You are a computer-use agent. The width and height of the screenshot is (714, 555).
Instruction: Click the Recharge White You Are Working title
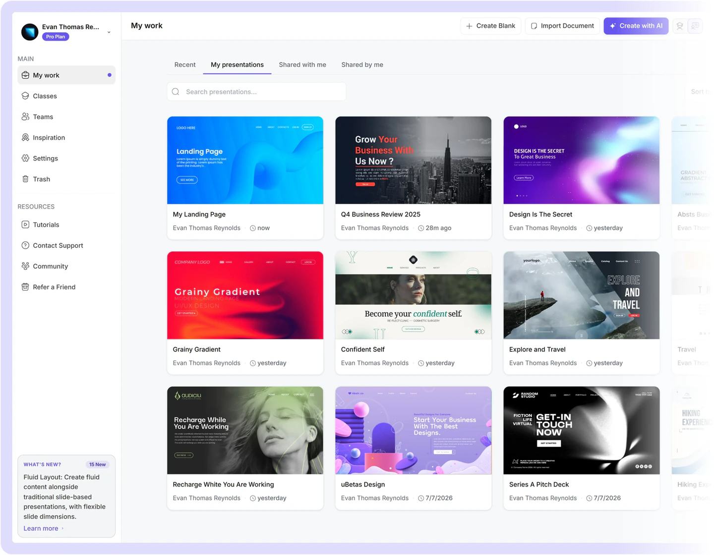pyautogui.click(x=223, y=485)
